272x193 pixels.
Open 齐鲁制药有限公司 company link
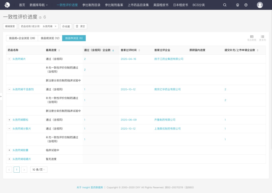click(165, 120)
